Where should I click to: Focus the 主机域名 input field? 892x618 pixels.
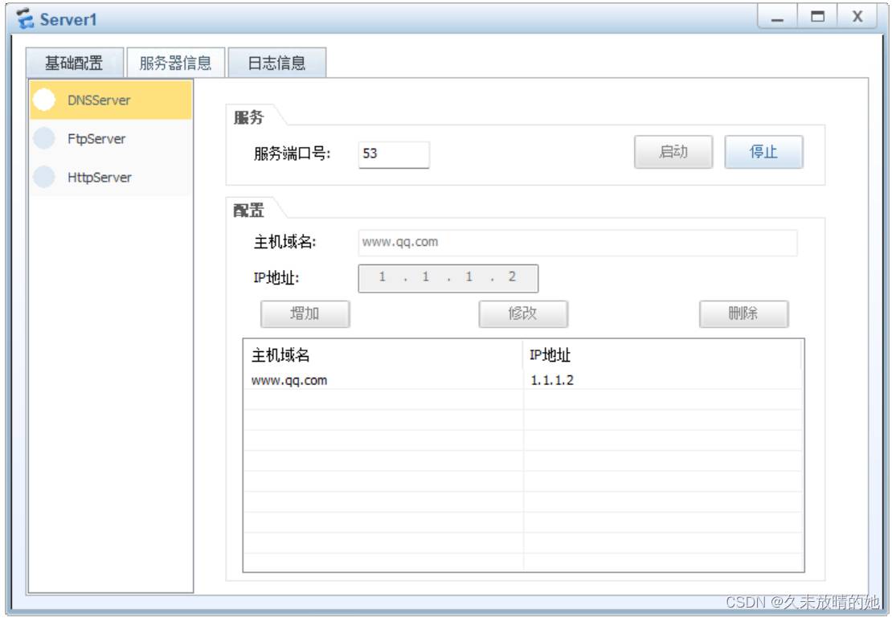click(x=578, y=243)
